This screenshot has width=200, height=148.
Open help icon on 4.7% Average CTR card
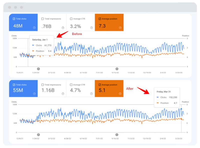91,94
